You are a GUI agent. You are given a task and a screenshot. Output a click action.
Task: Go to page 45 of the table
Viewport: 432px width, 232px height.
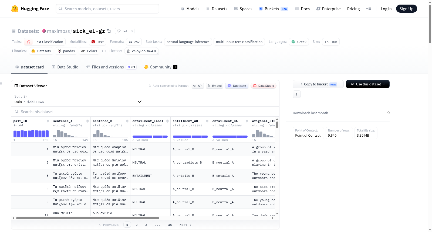[x=170, y=225]
